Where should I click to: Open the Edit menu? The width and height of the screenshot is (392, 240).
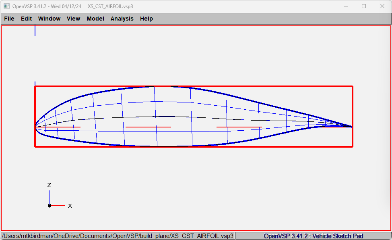pyautogui.click(x=26, y=19)
